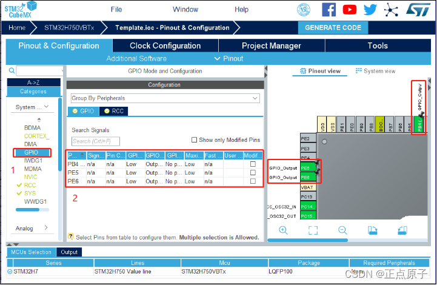The width and height of the screenshot is (437, 285).
Task: Switch to the Project Manager tab
Action: click(x=272, y=45)
